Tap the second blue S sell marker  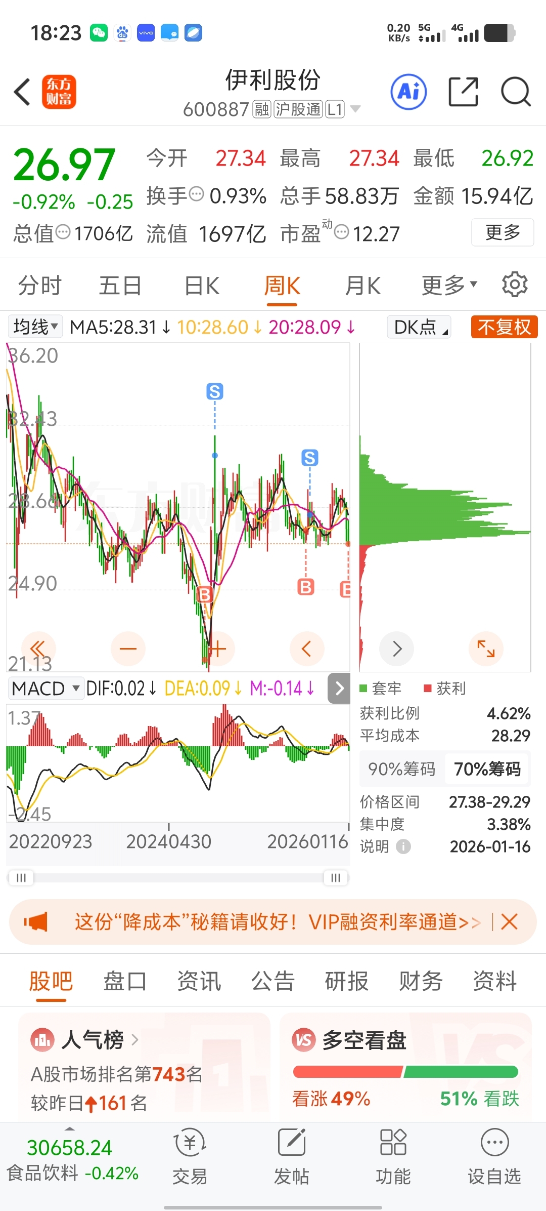310,458
